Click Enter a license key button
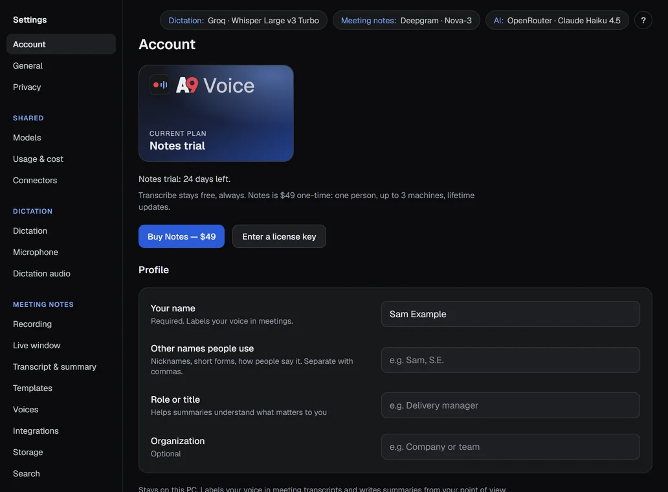Image resolution: width=668 pixels, height=492 pixels. [279, 236]
